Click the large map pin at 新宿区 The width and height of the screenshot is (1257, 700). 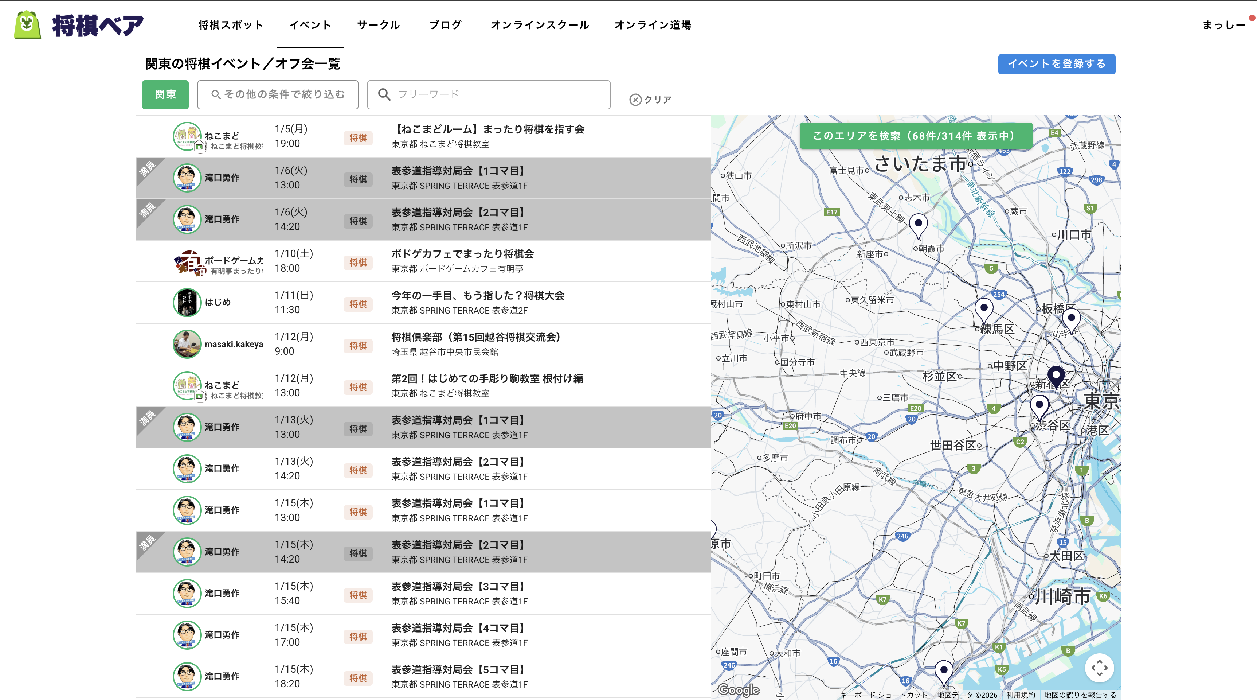tap(1056, 376)
